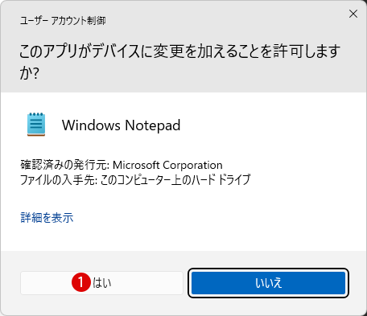Viewport: 367px width, 316px height.
Task: Click the word Corporation in the publisher line
Action: click(192, 165)
